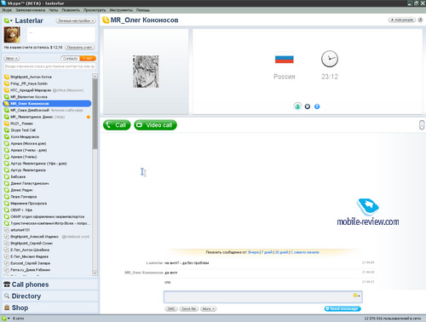This screenshot has height=322, width=426.
Task: Click the small icon right of Add people
Action: pyautogui.click(x=420, y=20)
